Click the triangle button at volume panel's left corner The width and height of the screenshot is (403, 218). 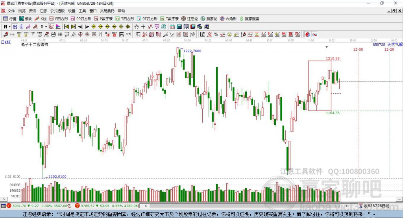tap(4, 199)
